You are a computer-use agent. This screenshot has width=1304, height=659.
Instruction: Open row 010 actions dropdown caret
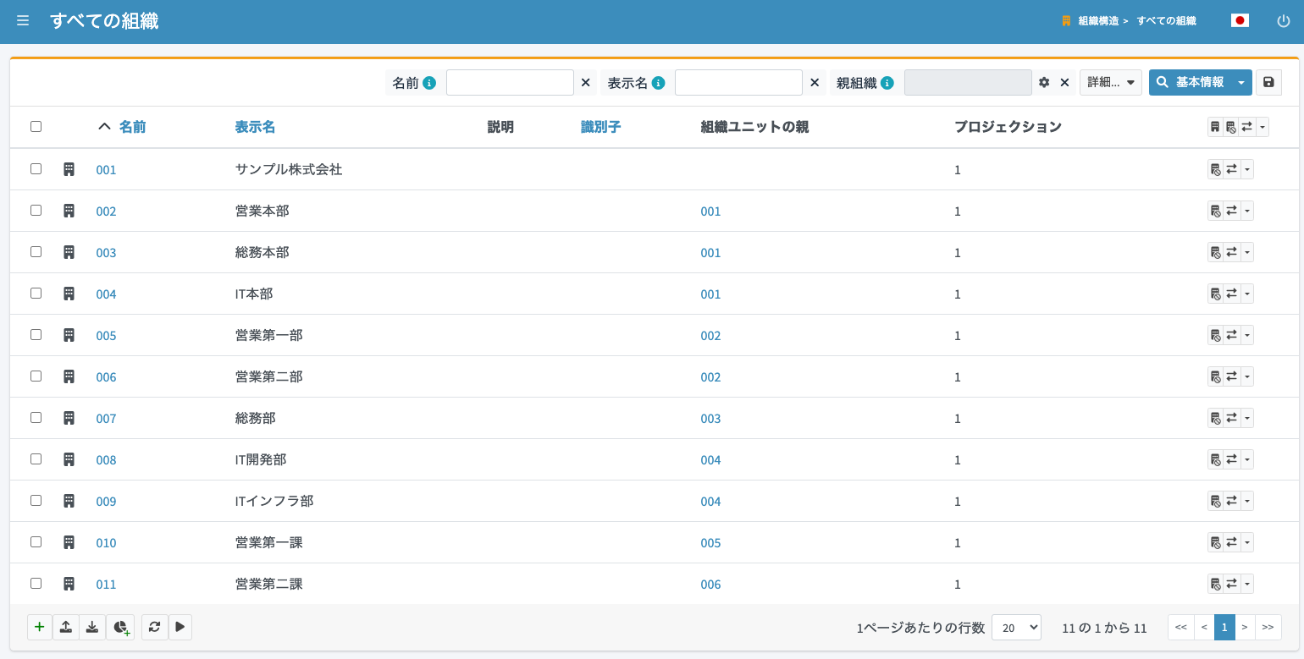[1246, 542]
